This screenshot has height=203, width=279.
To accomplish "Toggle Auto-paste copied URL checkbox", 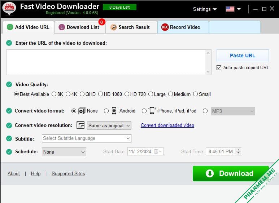I will click(x=219, y=67).
